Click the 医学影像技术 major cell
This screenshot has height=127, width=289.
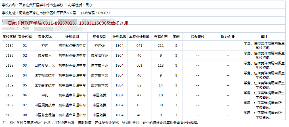(45, 85)
